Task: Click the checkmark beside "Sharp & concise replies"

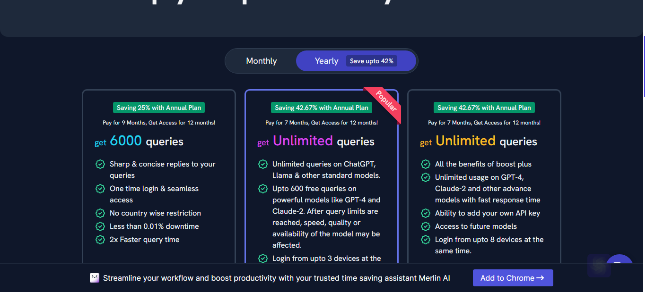Action: point(100,164)
